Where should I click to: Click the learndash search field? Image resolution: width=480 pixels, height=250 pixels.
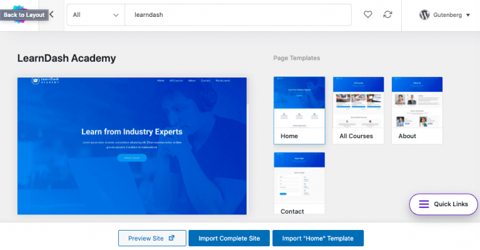pyautogui.click(x=238, y=15)
